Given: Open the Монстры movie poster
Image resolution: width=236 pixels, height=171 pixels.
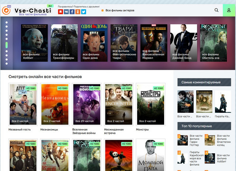Looking at the screenshot, I should pyautogui.click(x=151, y=104).
